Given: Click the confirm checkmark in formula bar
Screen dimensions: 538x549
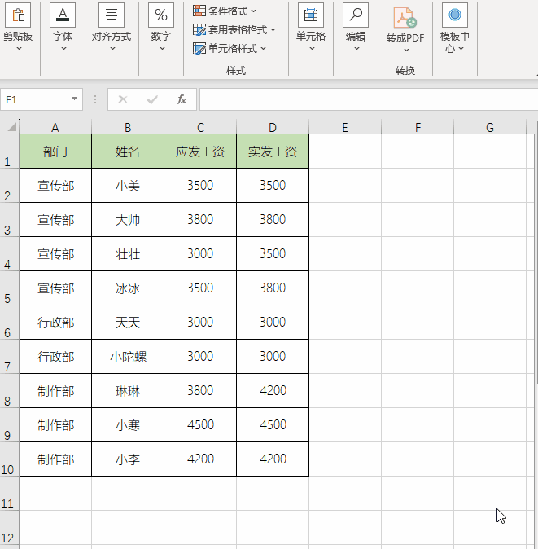Looking at the screenshot, I should (152, 100).
